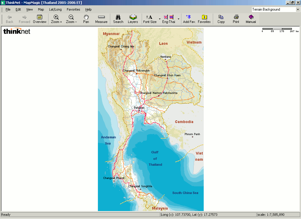Toggle language with the Eng-Thai button
Screen dimensions: 301x219
tap(168, 19)
